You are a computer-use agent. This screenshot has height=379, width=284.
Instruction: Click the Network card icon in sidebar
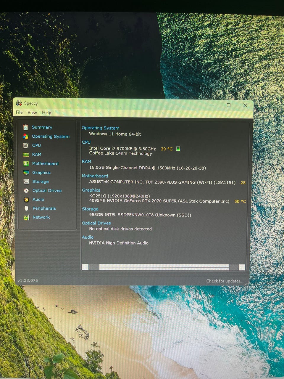pos(27,218)
